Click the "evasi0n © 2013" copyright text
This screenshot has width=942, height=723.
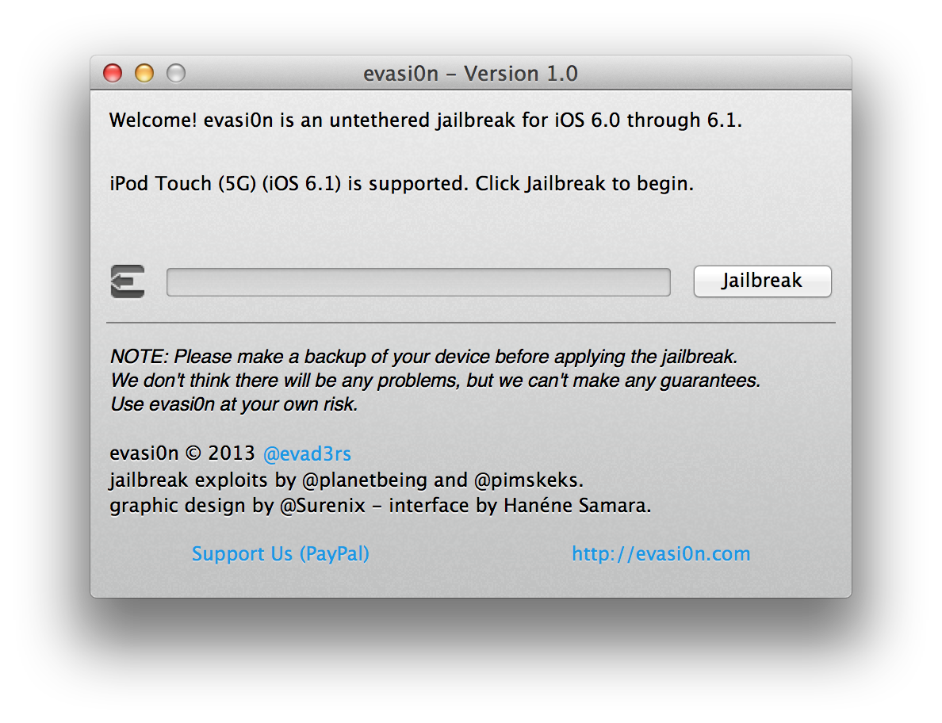[182, 454]
